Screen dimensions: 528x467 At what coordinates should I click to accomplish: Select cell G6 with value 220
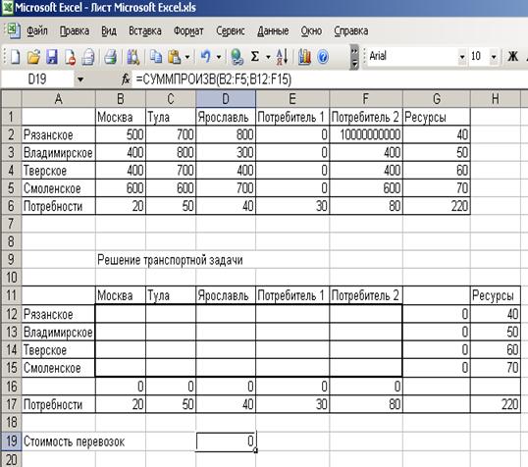pyautogui.click(x=437, y=206)
